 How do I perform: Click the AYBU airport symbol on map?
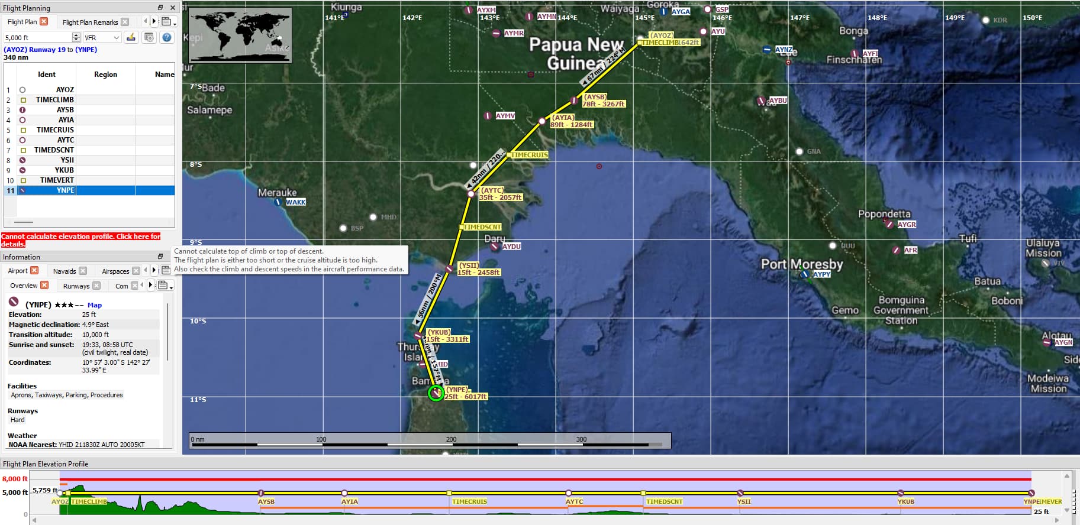(762, 101)
